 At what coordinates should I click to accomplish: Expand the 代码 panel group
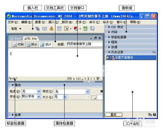tap(109, 32)
